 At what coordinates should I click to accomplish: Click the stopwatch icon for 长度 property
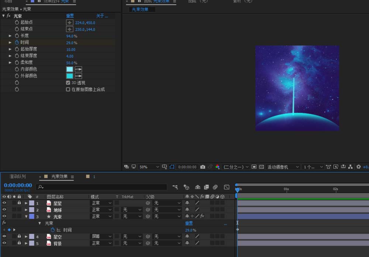17,36
